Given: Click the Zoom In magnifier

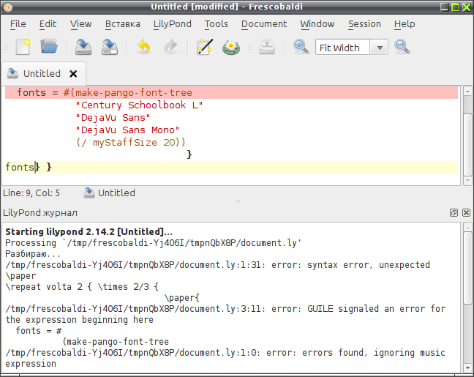Looking at the screenshot, I should point(301,47).
